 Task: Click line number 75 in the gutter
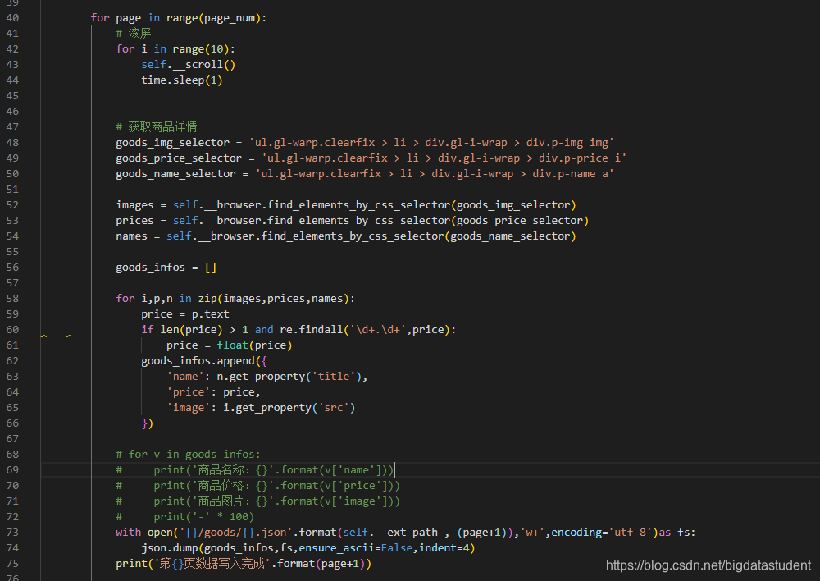[x=12, y=564]
